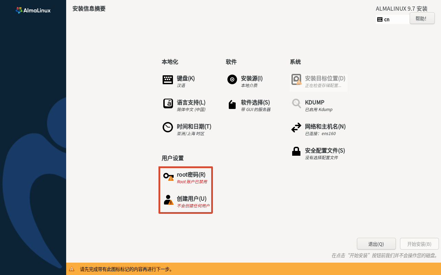Open 安装源(I) installation source
The height and width of the screenshot is (275, 441).
click(245, 81)
